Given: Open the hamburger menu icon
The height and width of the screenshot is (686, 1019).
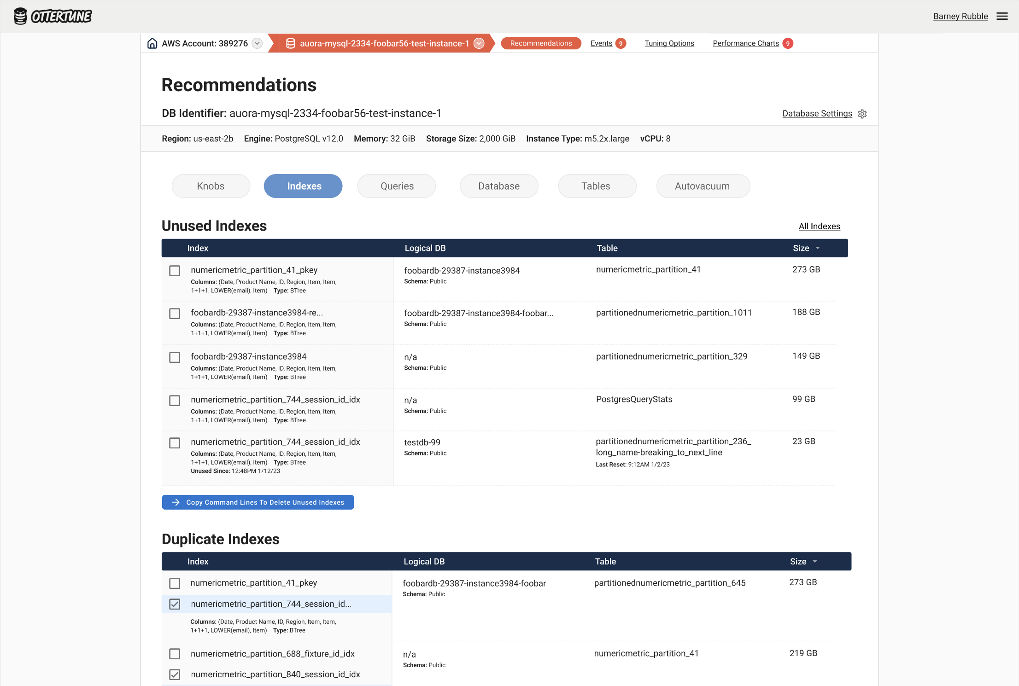Looking at the screenshot, I should pos(1002,16).
